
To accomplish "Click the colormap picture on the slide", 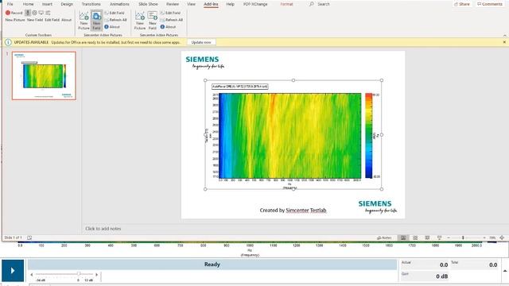I will point(293,134).
